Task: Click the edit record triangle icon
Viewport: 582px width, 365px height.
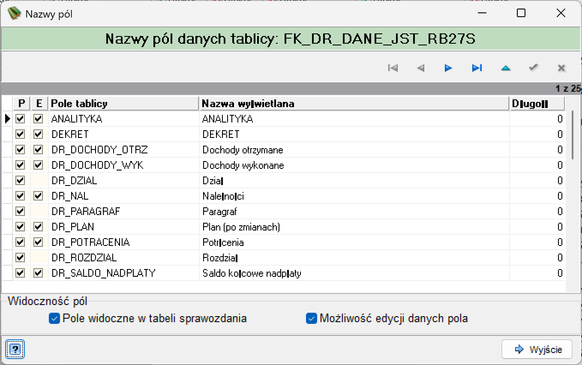Action: 506,68
